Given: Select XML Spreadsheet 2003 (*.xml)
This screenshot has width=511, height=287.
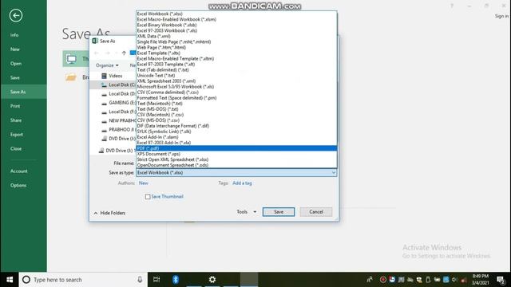Looking at the screenshot, I should point(236,81).
